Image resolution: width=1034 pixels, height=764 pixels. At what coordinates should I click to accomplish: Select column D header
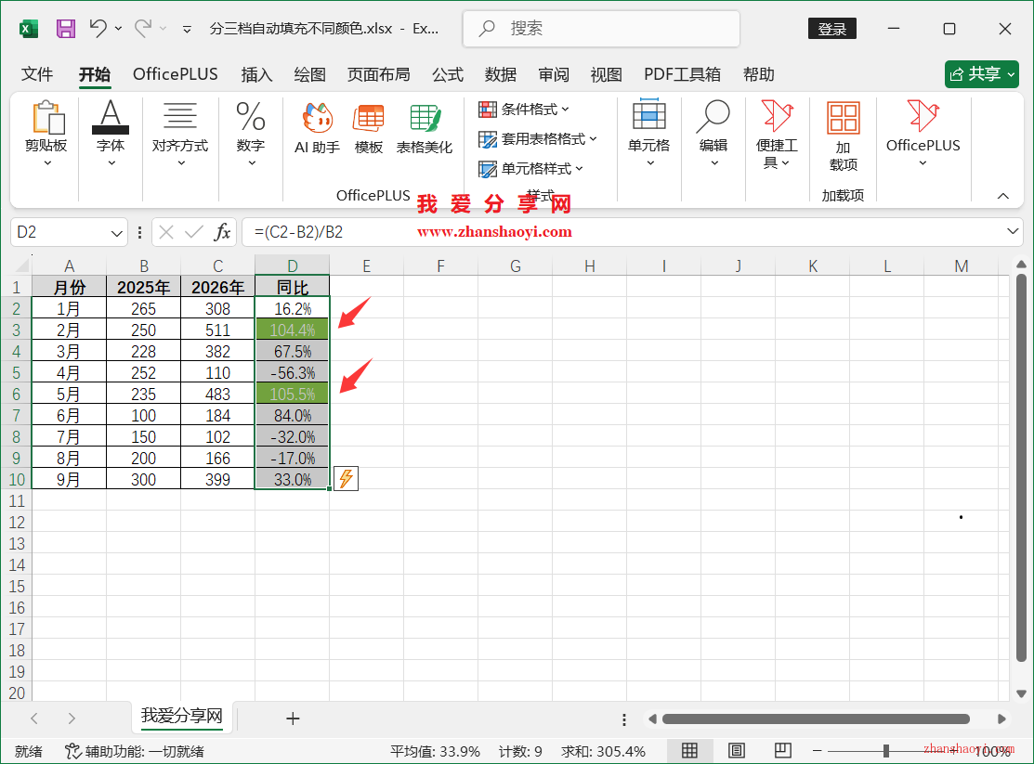292,265
